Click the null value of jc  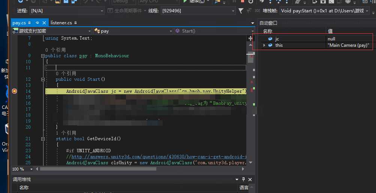331,39
